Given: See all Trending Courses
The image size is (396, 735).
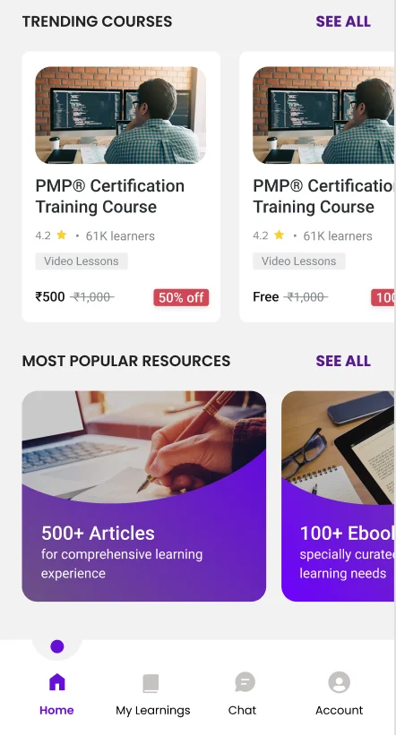Looking at the screenshot, I should [343, 21].
